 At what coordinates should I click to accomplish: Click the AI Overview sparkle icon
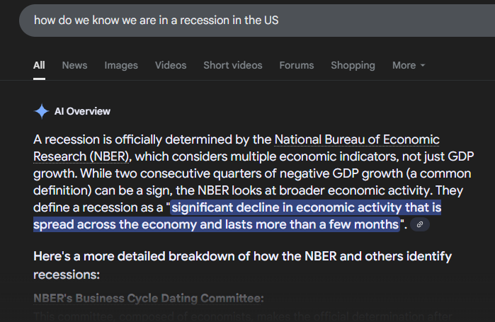click(x=42, y=111)
